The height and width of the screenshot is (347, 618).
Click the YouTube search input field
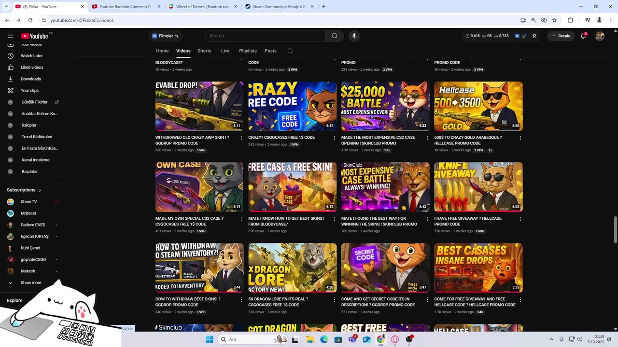(266, 36)
